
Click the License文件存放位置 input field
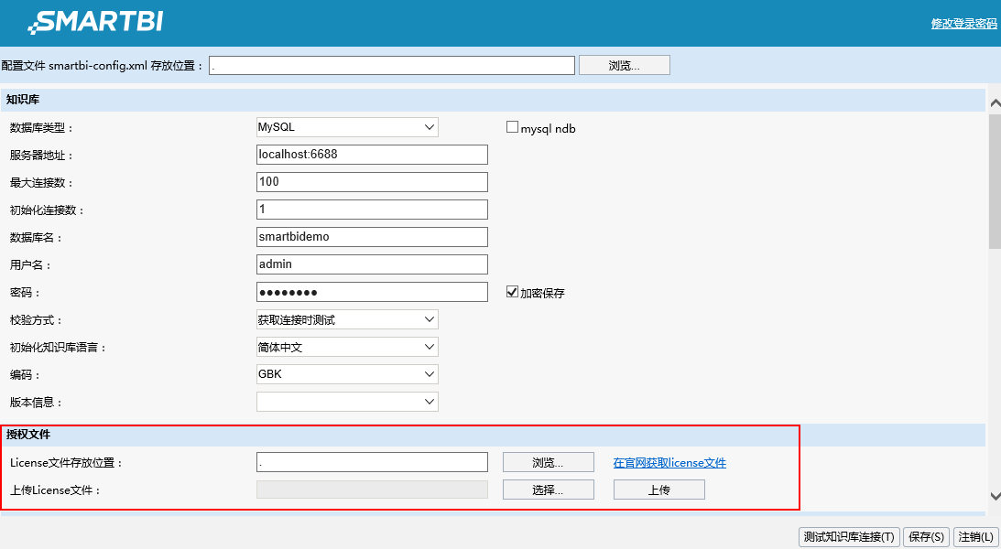coord(372,462)
